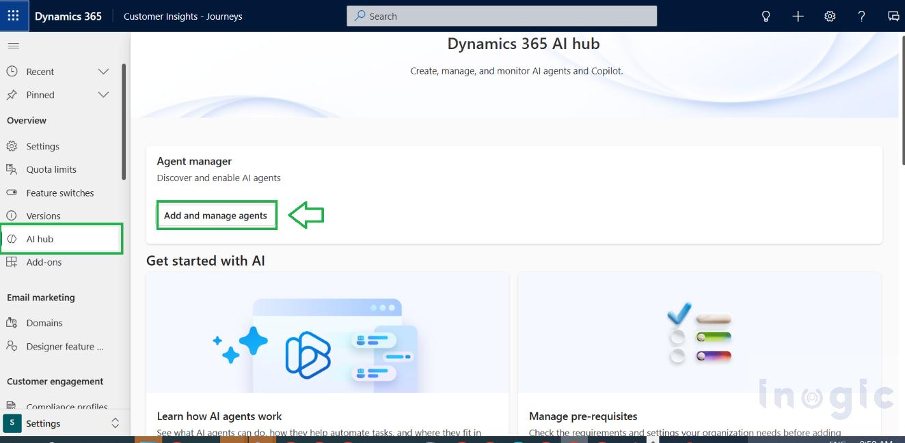Click the Agent manager heading

click(x=194, y=161)
